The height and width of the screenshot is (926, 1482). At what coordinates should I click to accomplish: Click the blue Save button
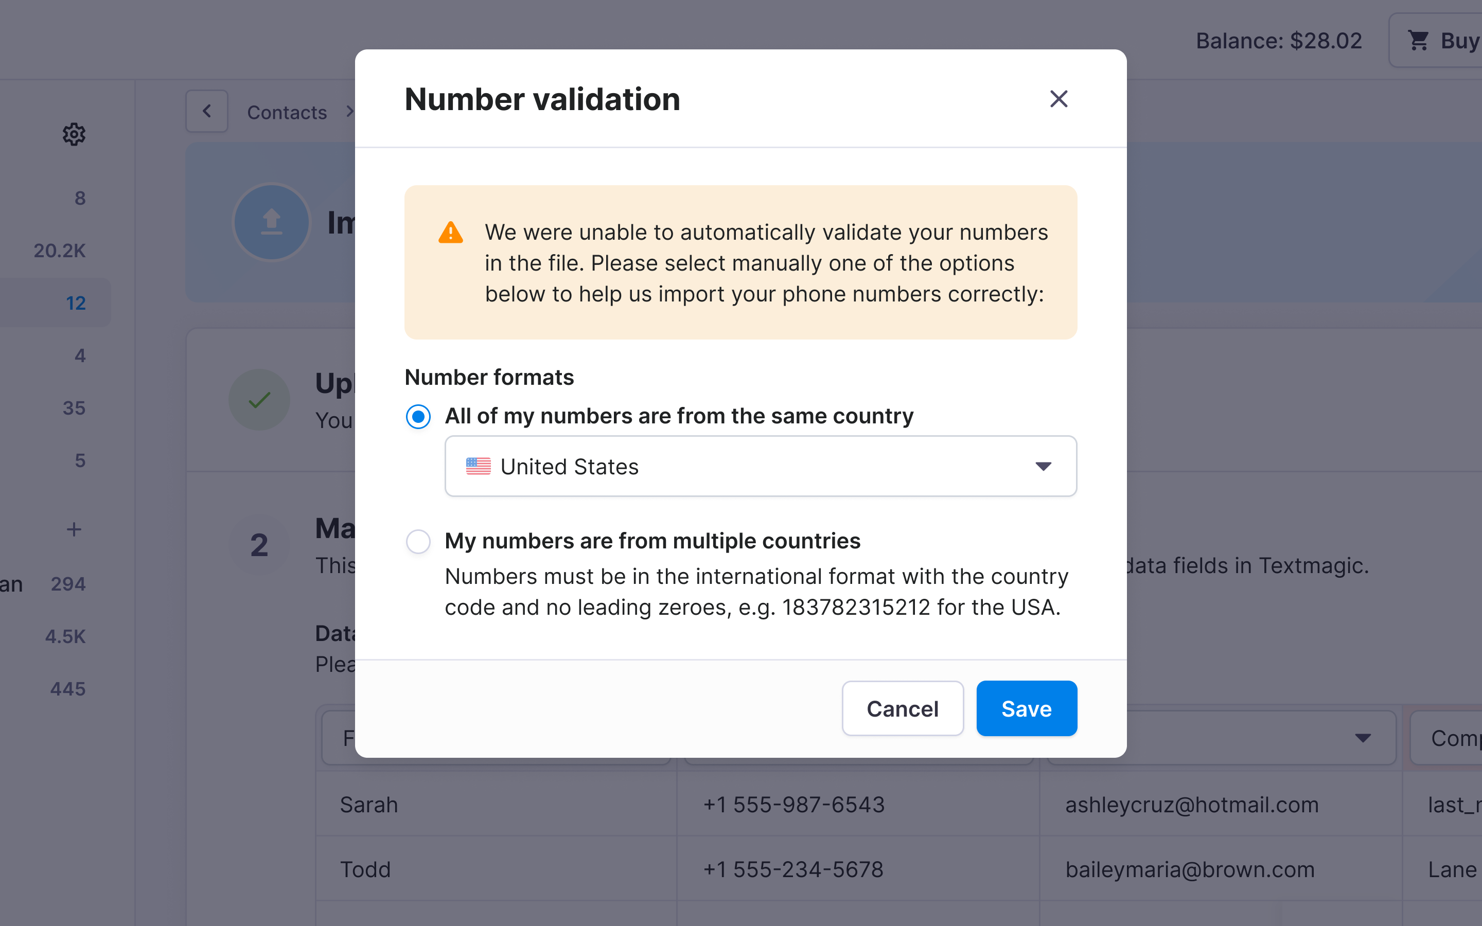click(1027, 708)
